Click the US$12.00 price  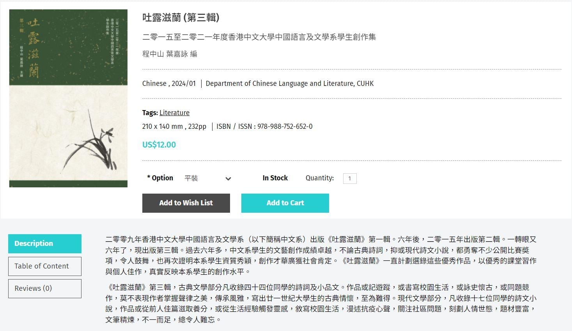[159, 145]
